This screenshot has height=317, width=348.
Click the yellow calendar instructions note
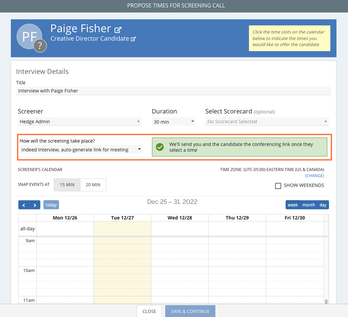click(290, 38)
